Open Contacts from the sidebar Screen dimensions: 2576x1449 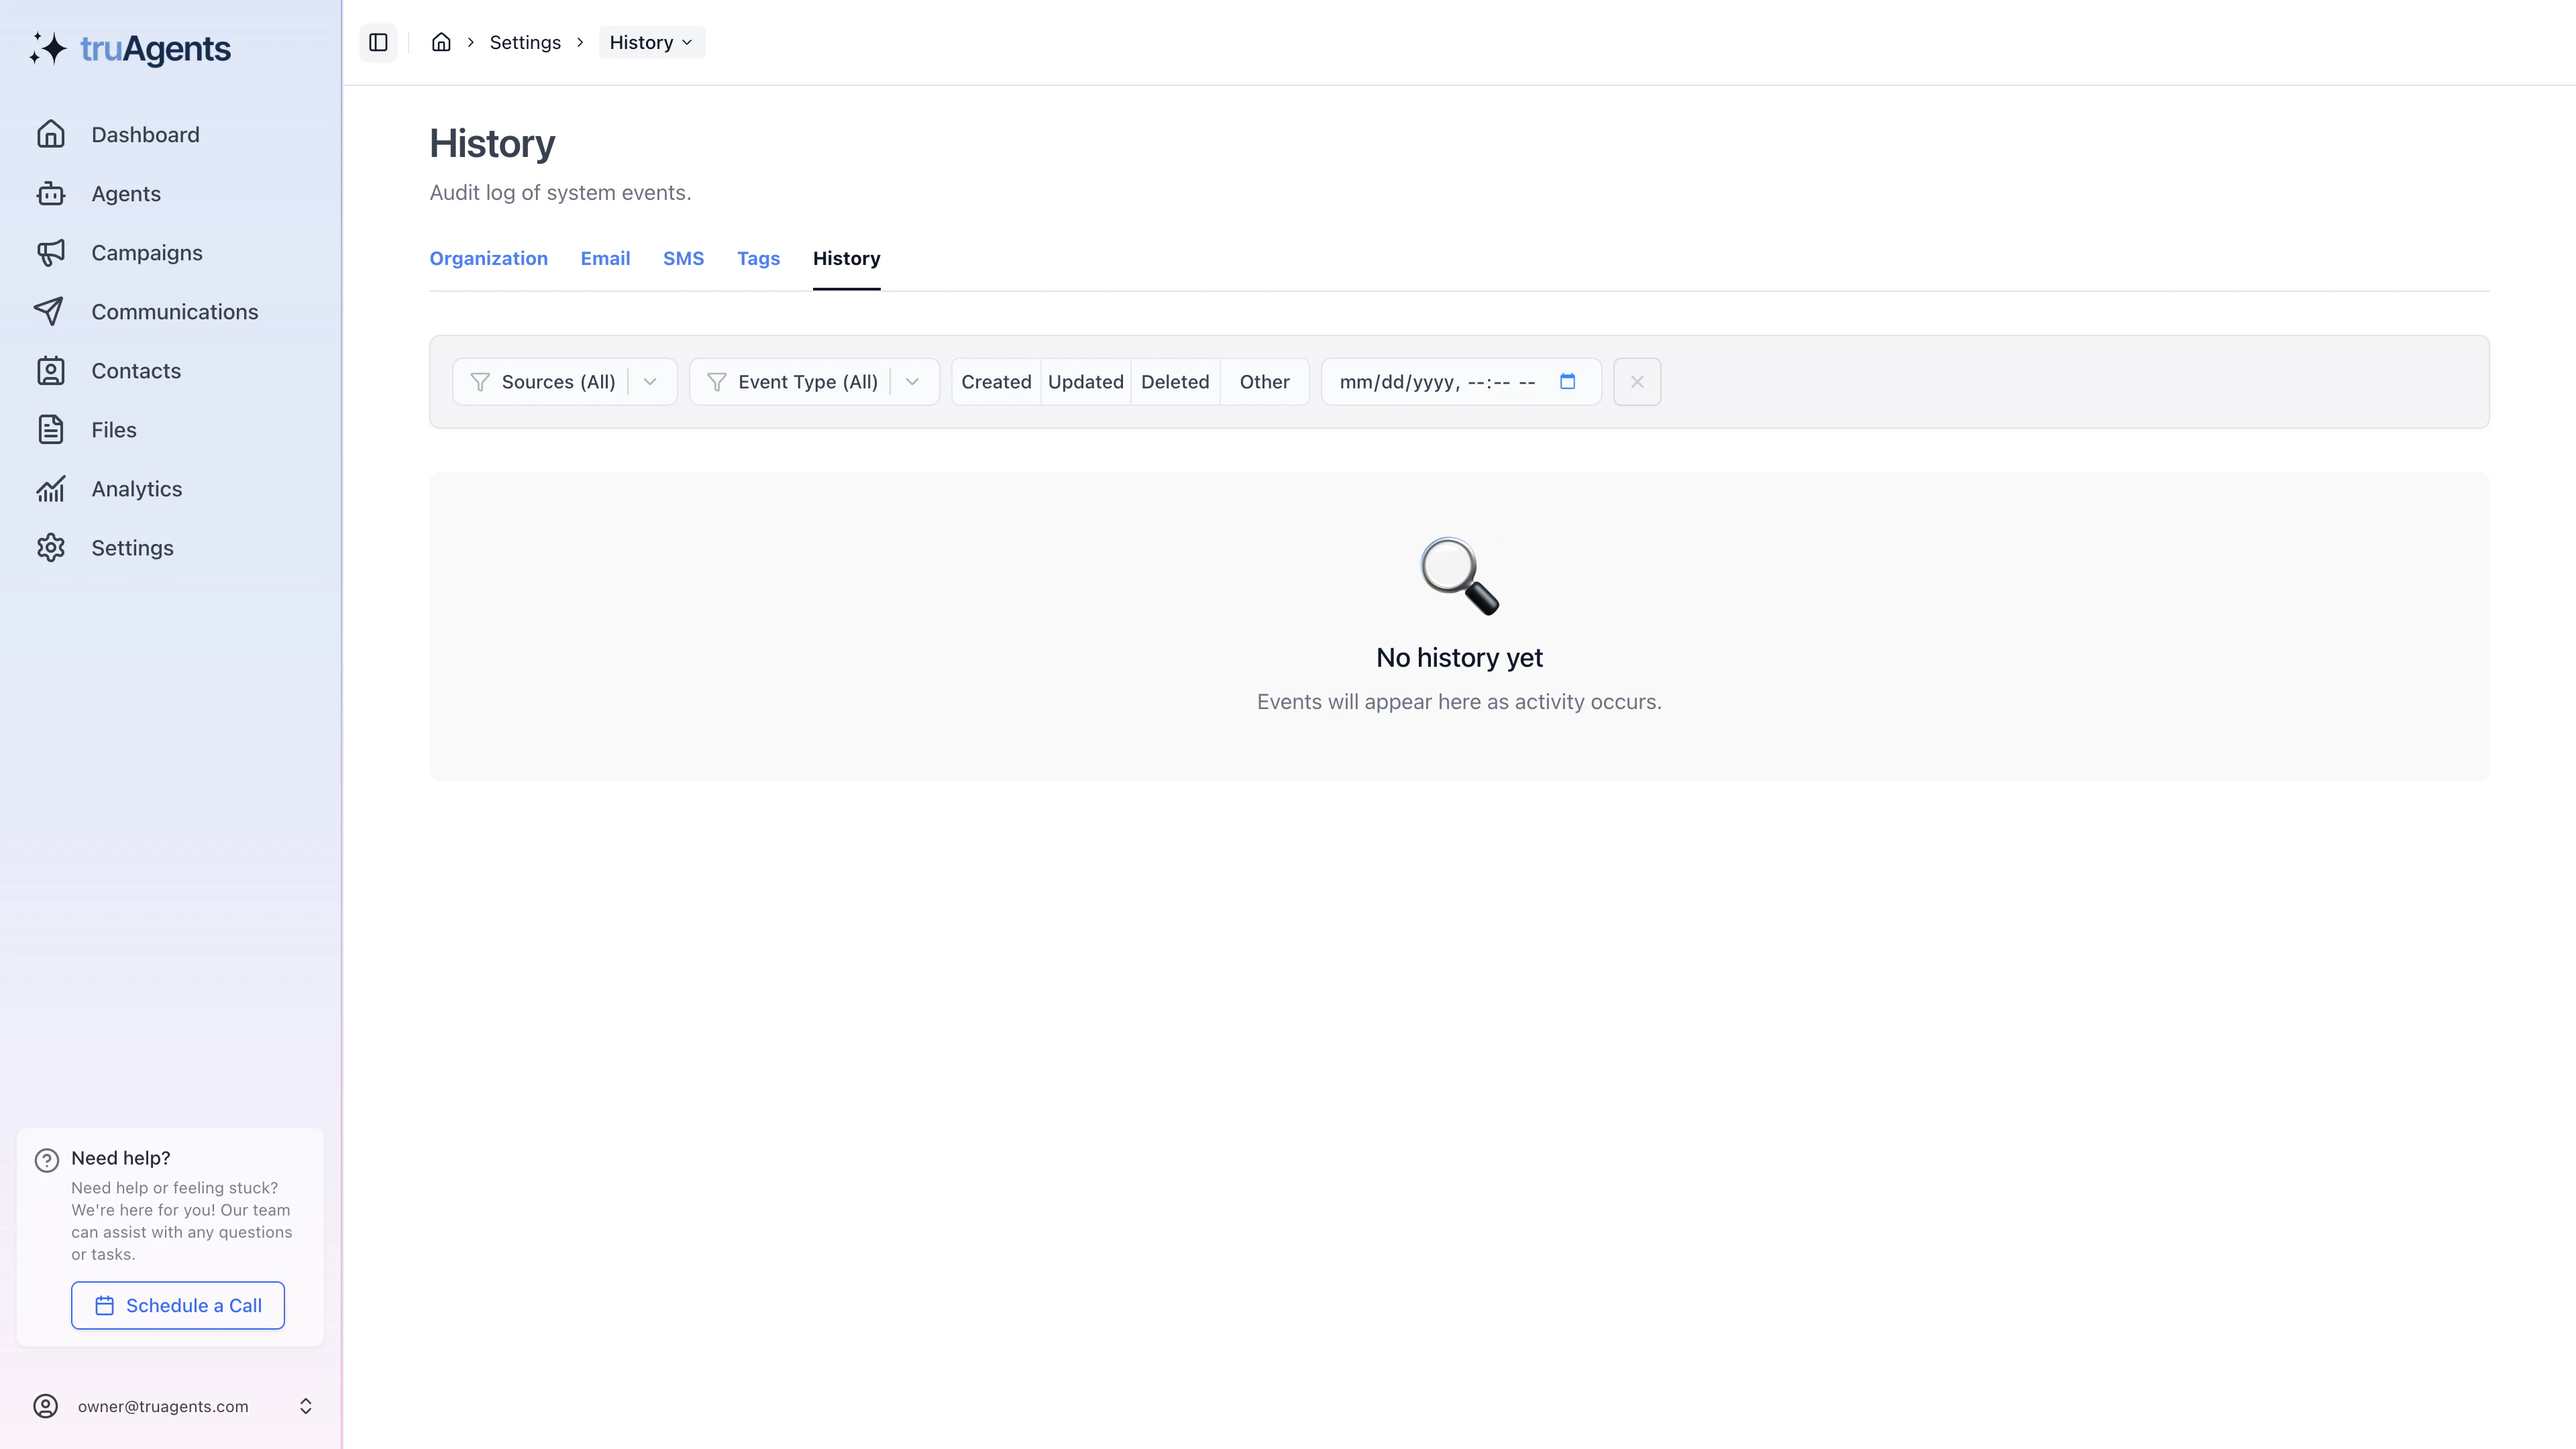pyautogui.click(x=135, y=370)
